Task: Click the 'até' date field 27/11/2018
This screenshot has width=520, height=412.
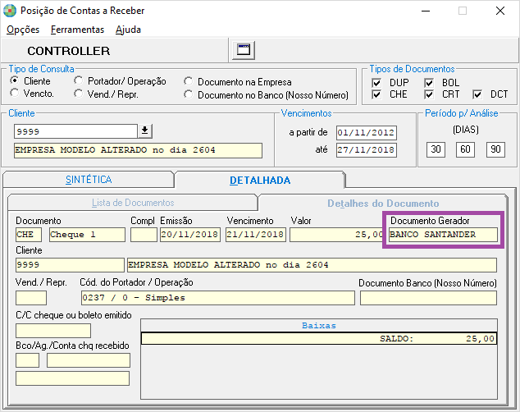Action: (366, 150)
